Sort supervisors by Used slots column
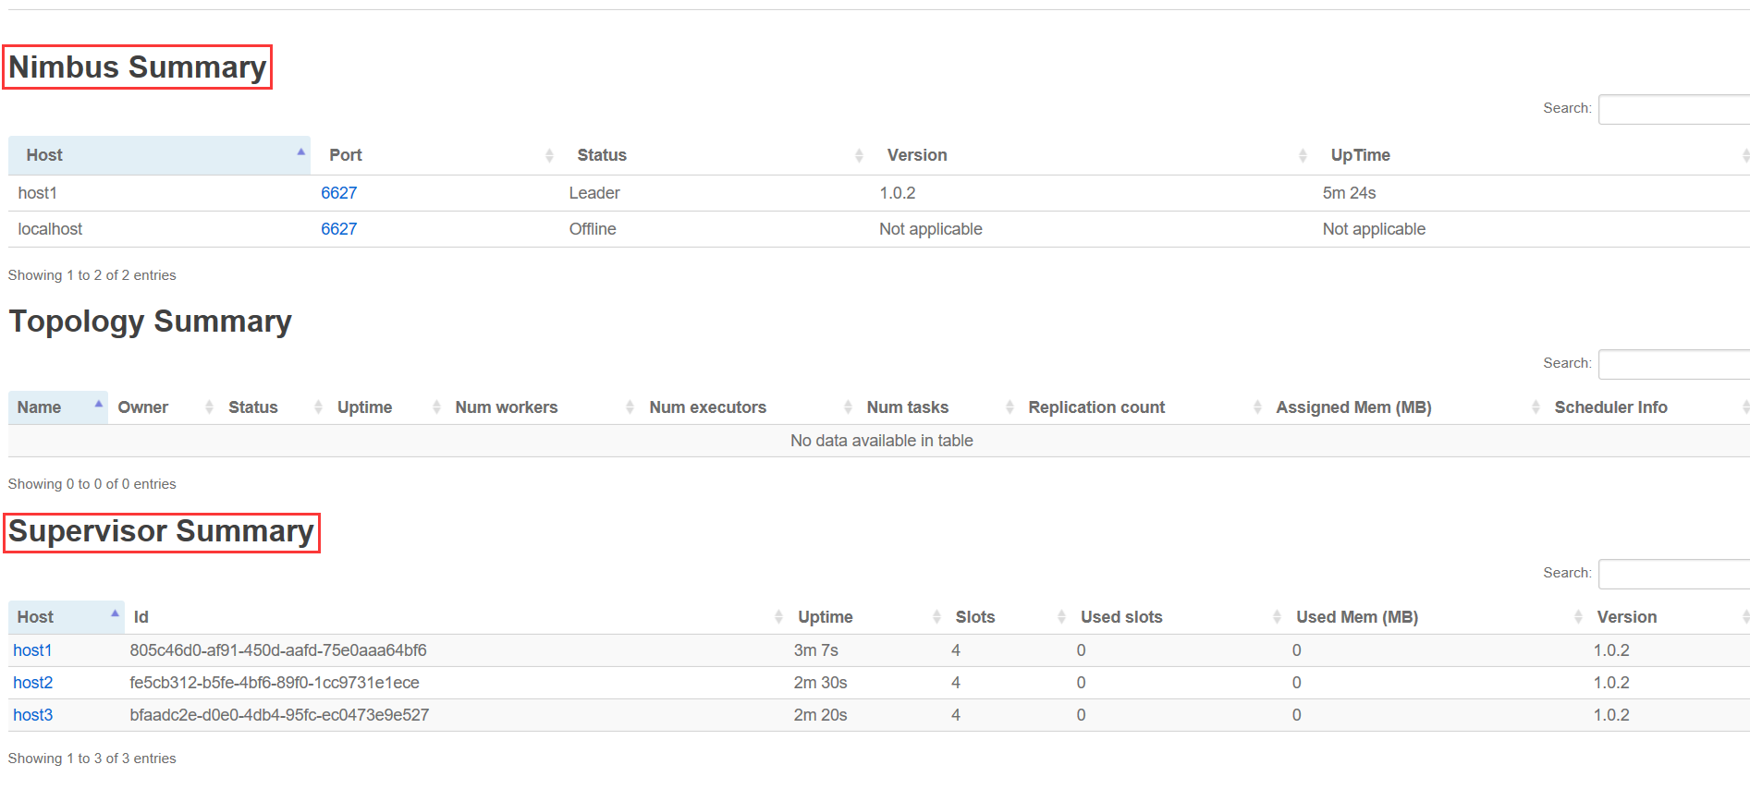1750x789 pixels. click(1121, 617)
